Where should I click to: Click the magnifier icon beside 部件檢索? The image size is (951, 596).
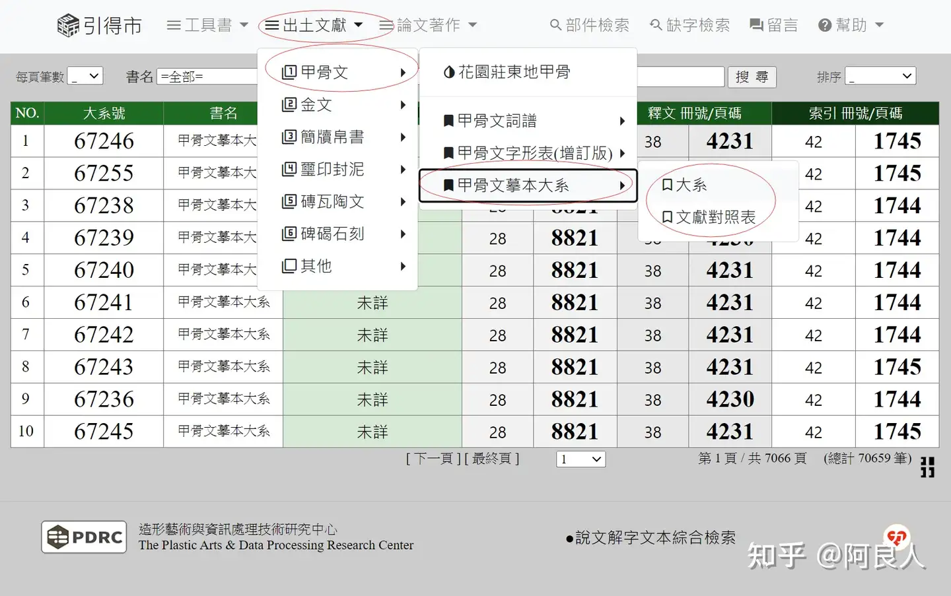click(x=556, y=25)
